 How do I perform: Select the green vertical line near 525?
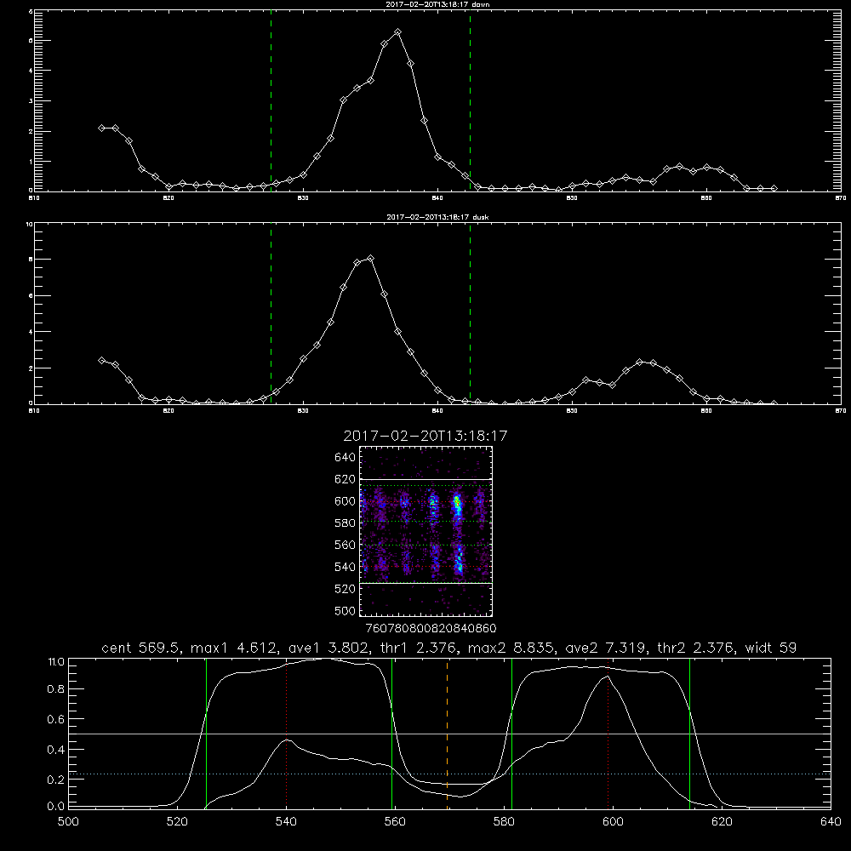(x=206, y=734)
